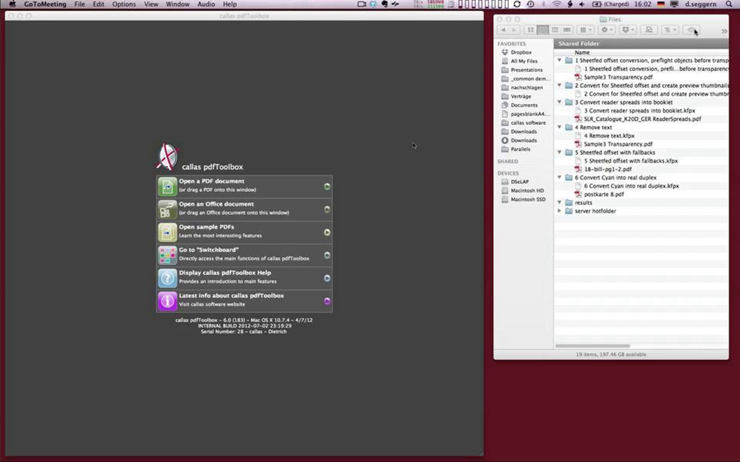Open the Switchboard via its colorful grid icon
Image resolution: width=740 pixels, height=462 pixels.
pyautogui.click(x=167, y=255)
